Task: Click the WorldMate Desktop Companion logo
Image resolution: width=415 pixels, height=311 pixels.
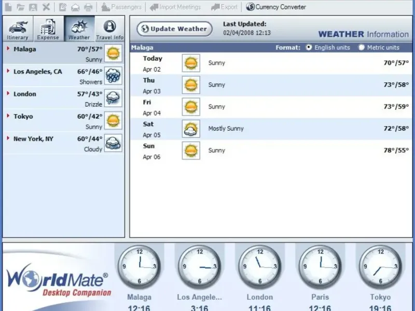Action: click(x=58, y=280)
